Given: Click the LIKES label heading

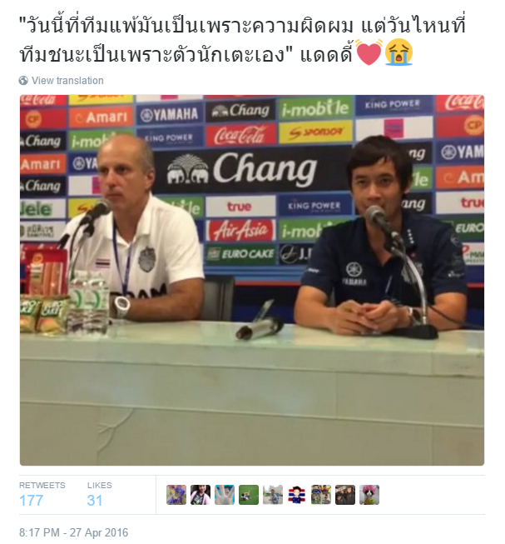Looking at the screenshot, I should 99,486.
